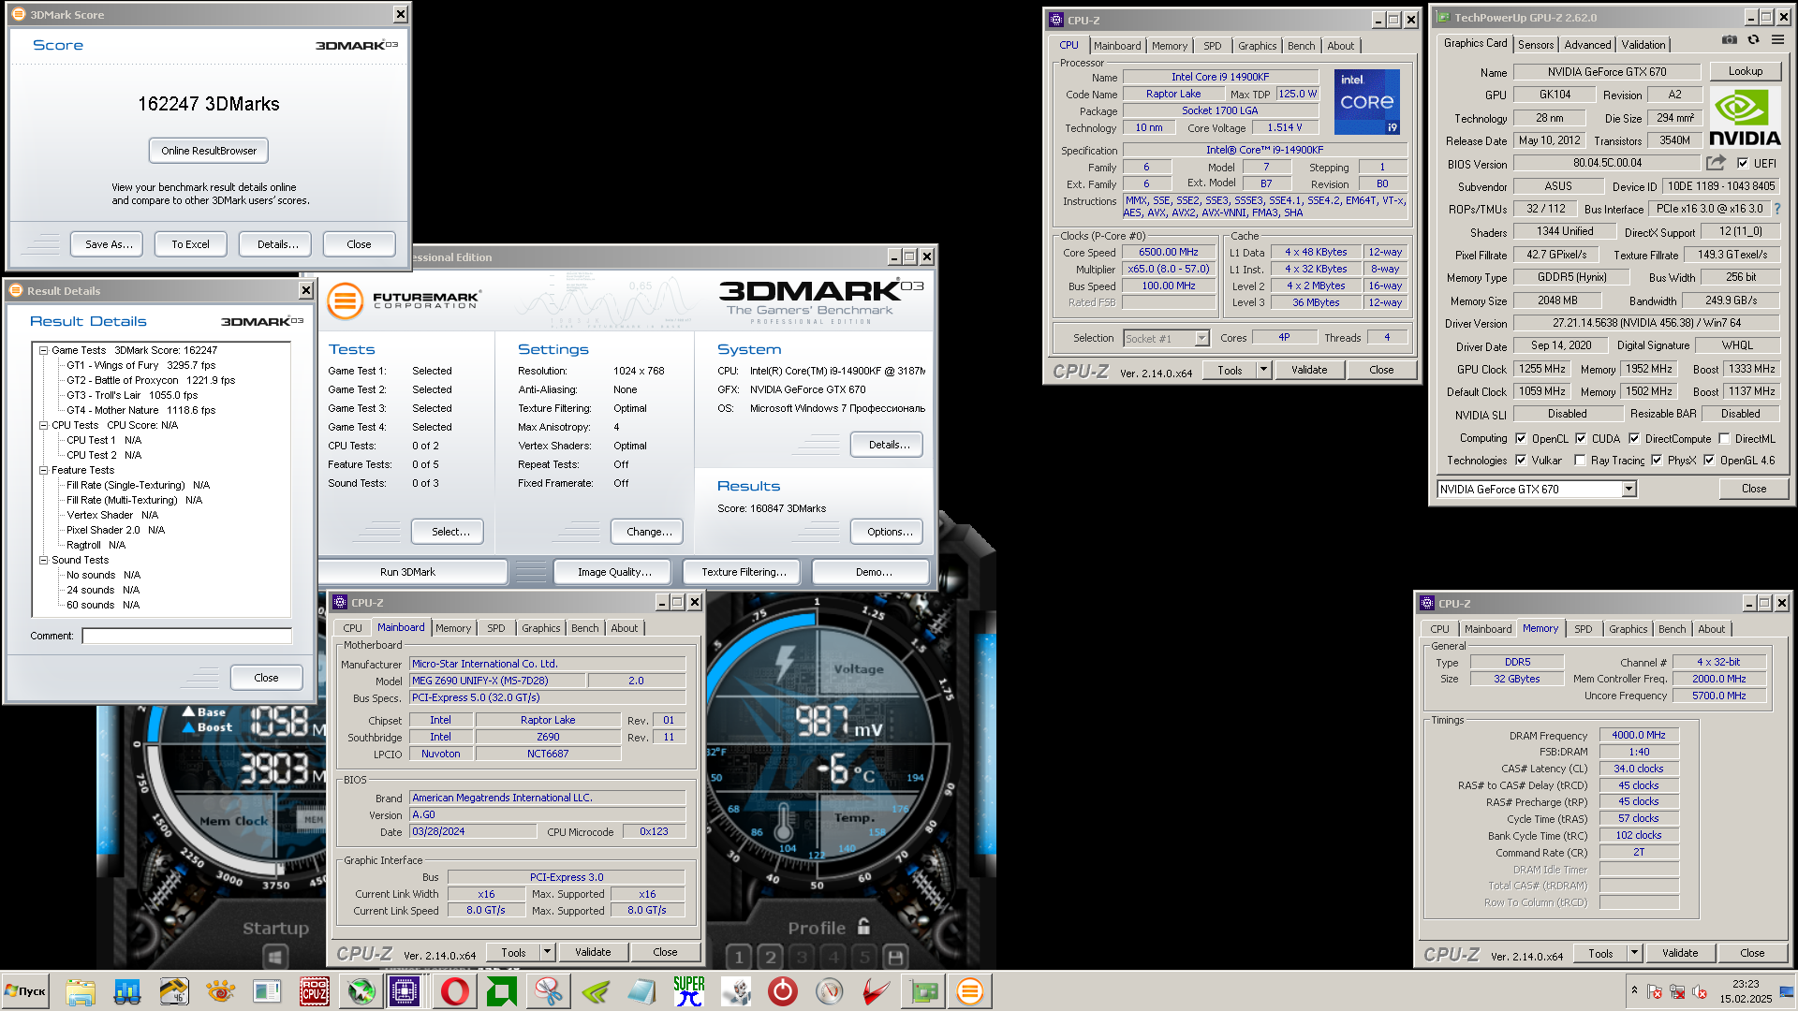Open the GPU-Z hamburger menu icon

click(x=1777, y=40)
